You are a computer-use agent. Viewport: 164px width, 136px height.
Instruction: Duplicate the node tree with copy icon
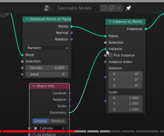point(111,8)
